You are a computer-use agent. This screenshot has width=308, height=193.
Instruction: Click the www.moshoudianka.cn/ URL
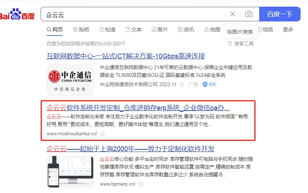coord(72,134)
